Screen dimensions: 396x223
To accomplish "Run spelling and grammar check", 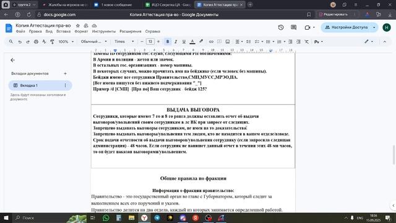I will [x=44, y=42].
